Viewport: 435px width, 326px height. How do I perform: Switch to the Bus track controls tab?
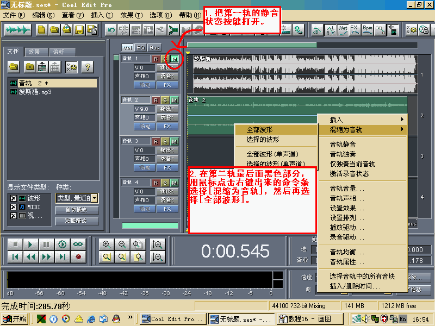click(x=154, y=48)
